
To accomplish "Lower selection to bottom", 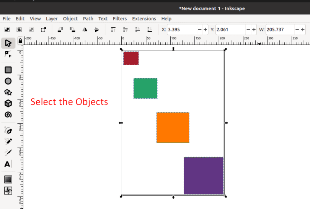I will point(150,29).
